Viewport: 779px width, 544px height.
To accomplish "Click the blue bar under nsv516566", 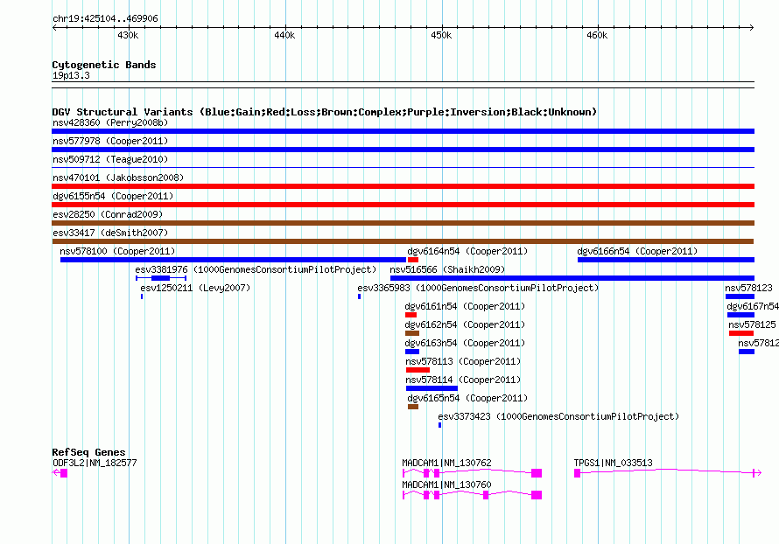I will point(572,278).
